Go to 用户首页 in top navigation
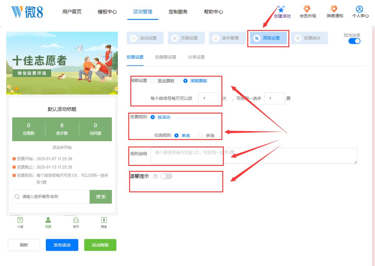 click(72, 12)
